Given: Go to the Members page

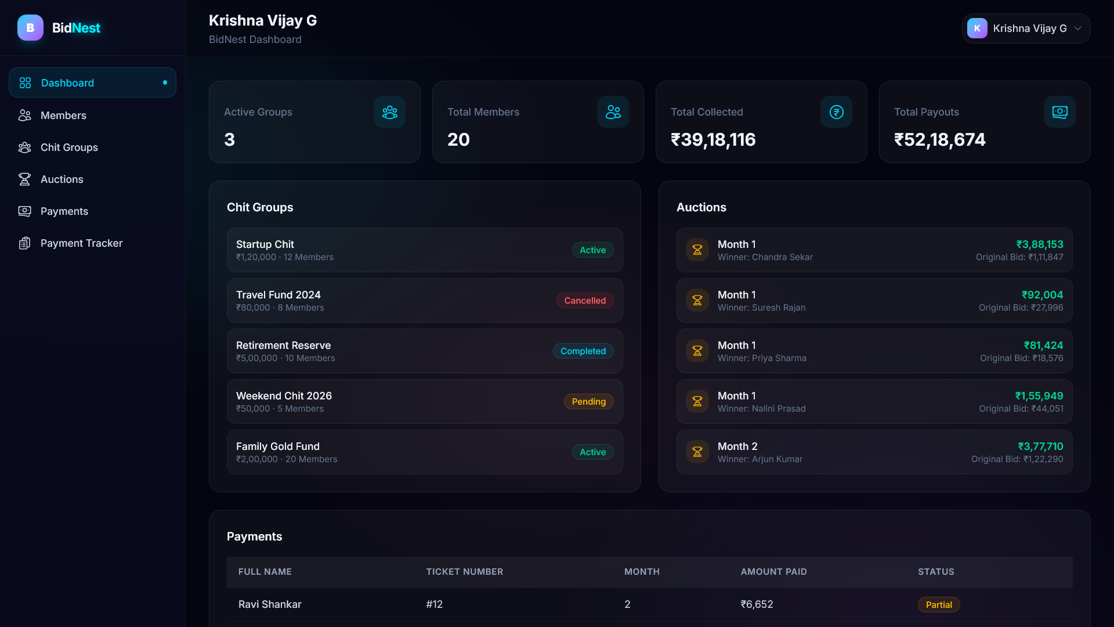Looking at the screenshot, I should tap(92, 116).
